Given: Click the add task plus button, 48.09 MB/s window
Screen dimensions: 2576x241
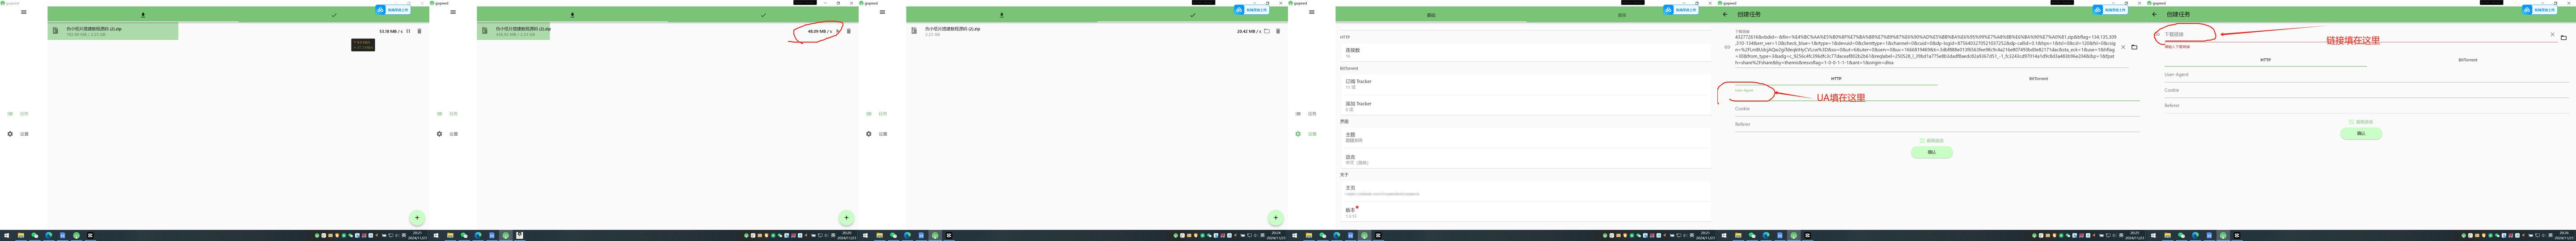Looking at the screenshot, I should coord(846,217).
